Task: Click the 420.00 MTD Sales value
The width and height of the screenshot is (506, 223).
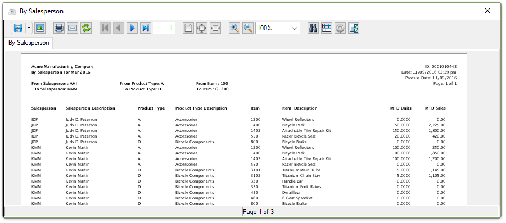Action: 439,136
